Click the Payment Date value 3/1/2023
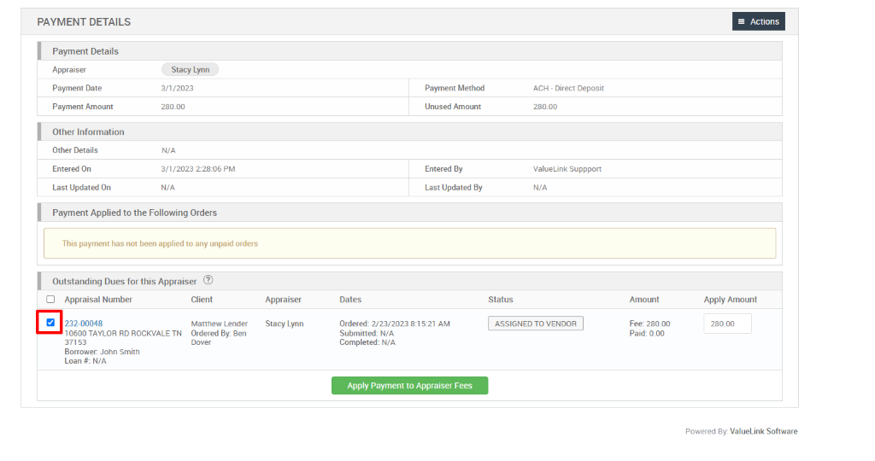Image resolution: width=875 pixels, height=461 pixels. pos(178,88)
